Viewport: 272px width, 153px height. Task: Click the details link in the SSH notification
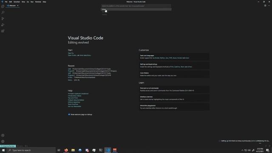tap(253, 141)
